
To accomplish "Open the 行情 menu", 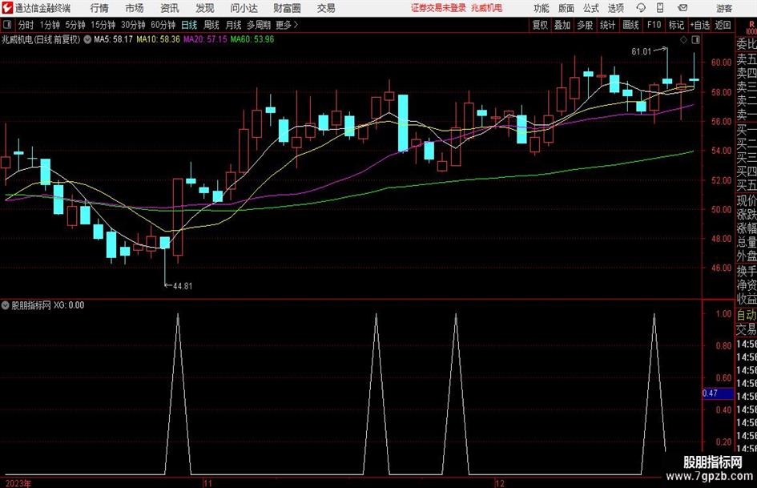I will (x=99, y=8).
